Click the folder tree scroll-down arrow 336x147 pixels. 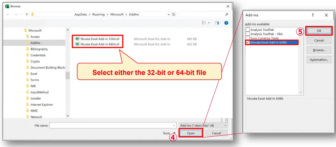click(x=68, y=116)
